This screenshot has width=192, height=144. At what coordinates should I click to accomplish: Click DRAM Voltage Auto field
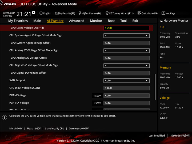click(x=126, y=96)
